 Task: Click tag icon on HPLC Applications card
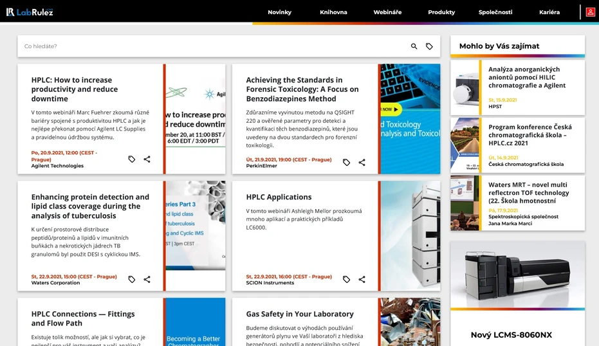coord(347,279)
